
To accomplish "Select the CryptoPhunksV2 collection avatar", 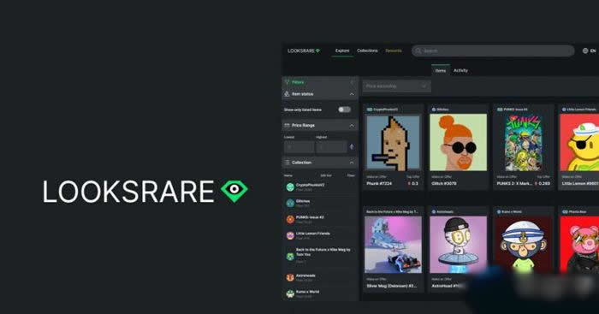I will [290, 187].
